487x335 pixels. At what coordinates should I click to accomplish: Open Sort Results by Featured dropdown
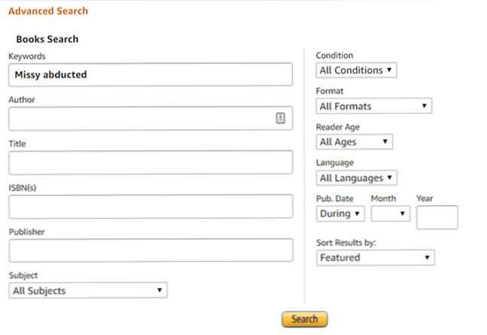click(375, 258)
